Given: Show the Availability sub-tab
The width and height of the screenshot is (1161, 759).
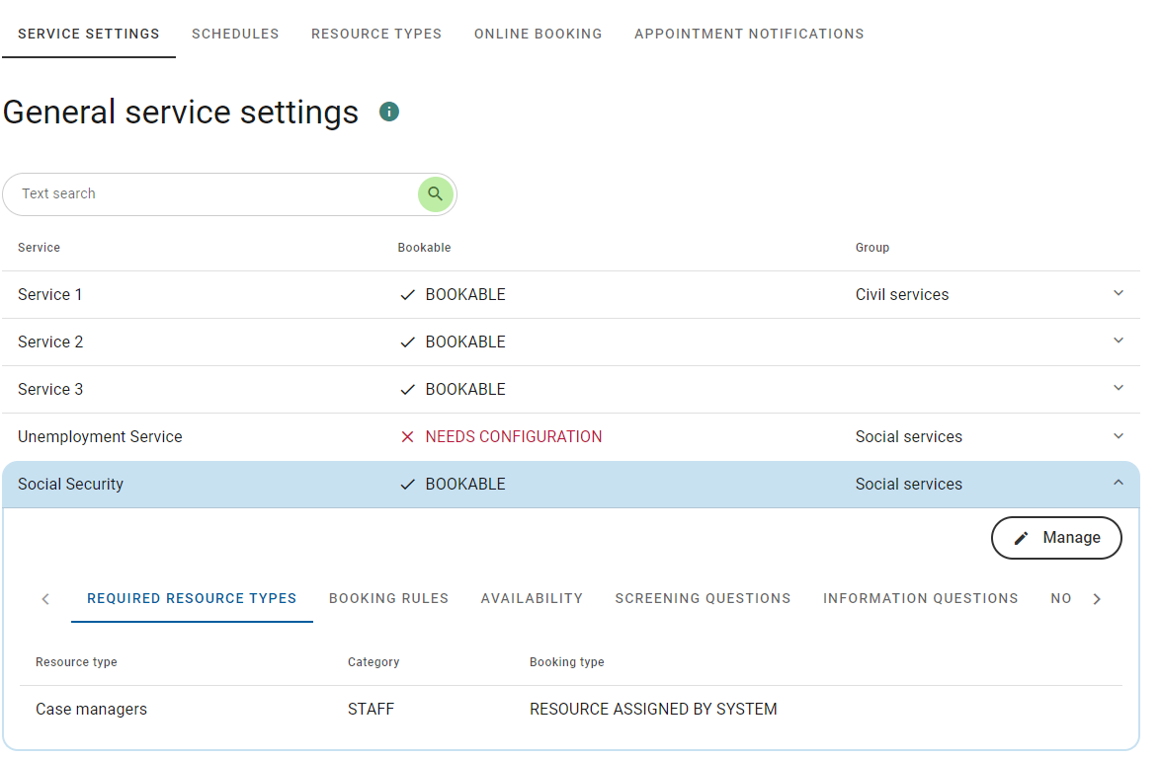Looking at the screenshot, I should point(532,598).
